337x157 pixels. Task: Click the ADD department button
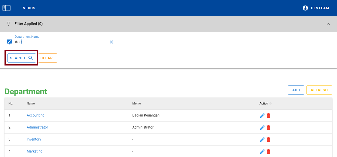(x=296, y=90)
